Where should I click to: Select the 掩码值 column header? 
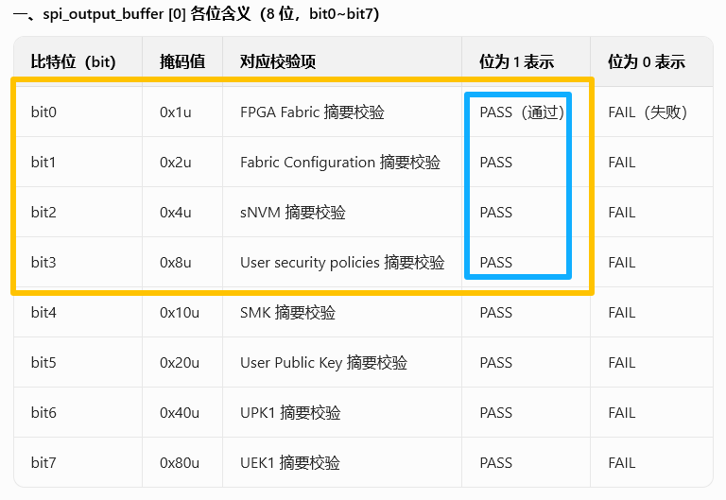[x=182, y=61]
